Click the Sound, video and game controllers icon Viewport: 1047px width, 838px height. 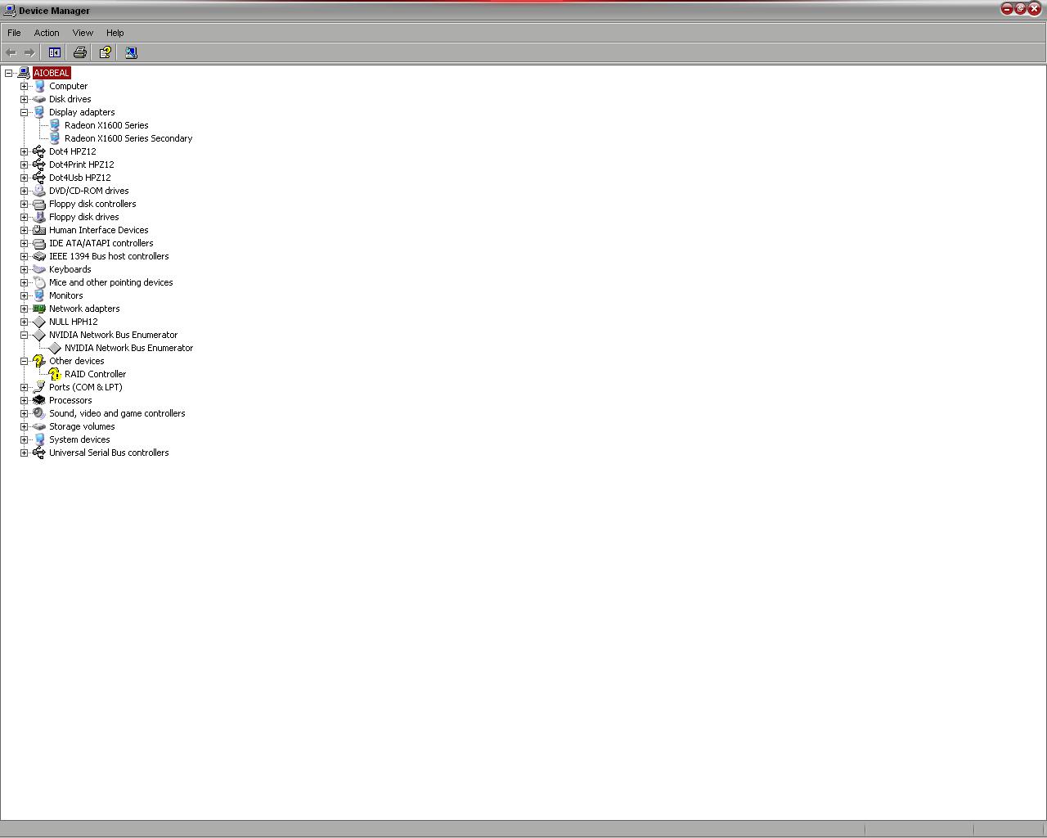pos(39,413)
